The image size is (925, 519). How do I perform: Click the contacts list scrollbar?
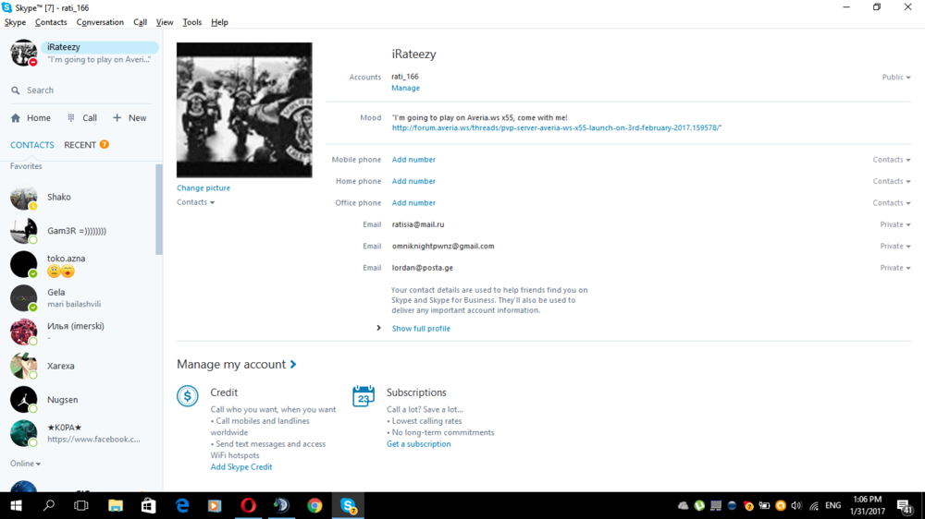click(x=159, y=212)
